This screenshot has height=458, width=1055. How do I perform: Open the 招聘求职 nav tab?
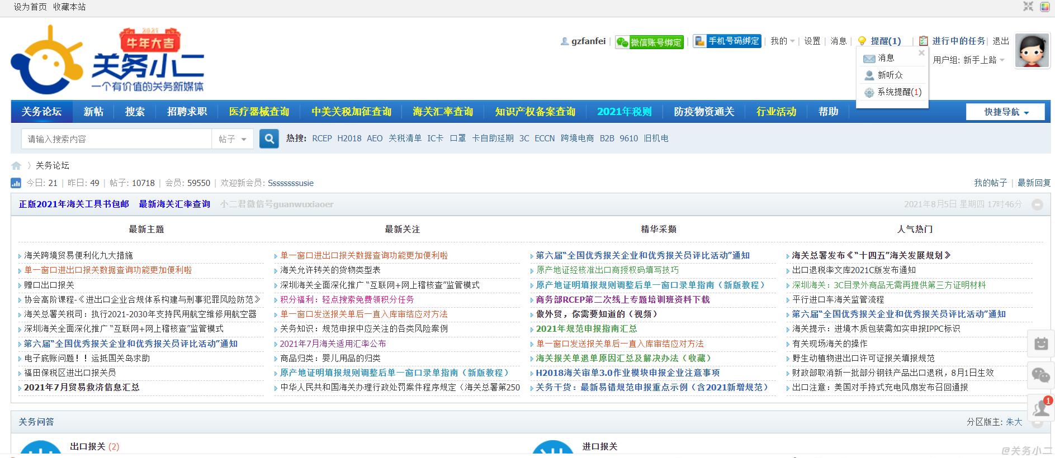pos(187,112)
